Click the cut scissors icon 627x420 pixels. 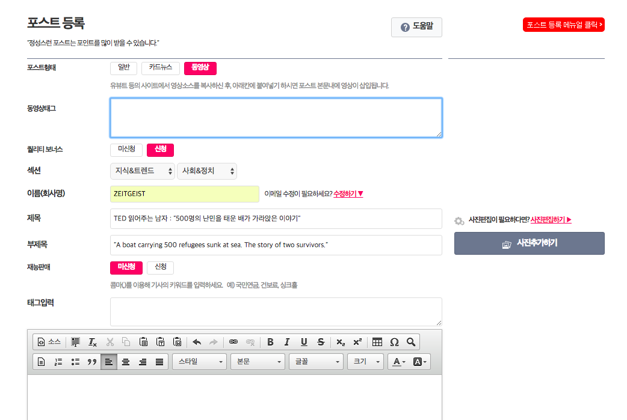click(x=110, y=342)
